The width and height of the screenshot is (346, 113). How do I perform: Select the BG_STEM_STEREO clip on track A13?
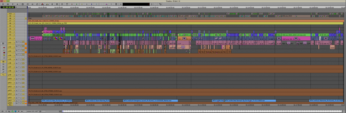click(186, 91)
